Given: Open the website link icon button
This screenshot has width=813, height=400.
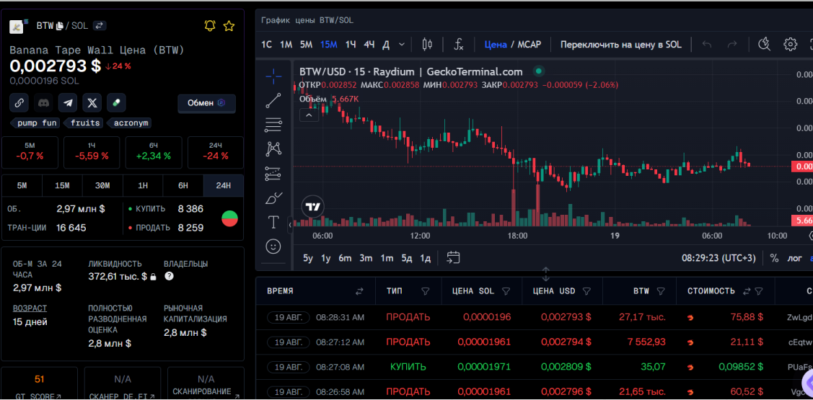Looking at the screenshot, I should point(19,102).
